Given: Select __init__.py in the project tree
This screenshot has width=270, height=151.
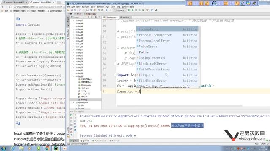Looking at the screenshot, I should coord(84,88).
